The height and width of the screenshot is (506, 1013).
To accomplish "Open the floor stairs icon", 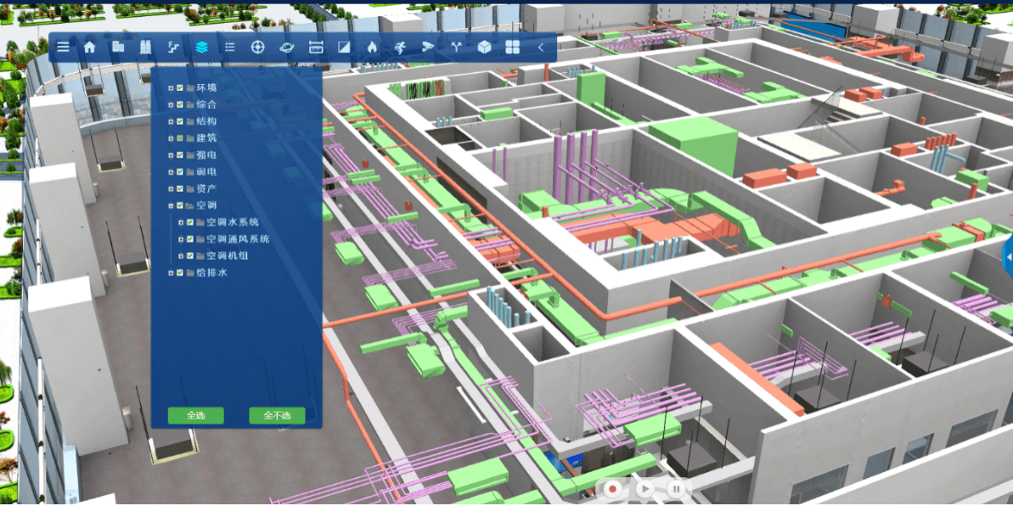I will click(x=174, y=48).
